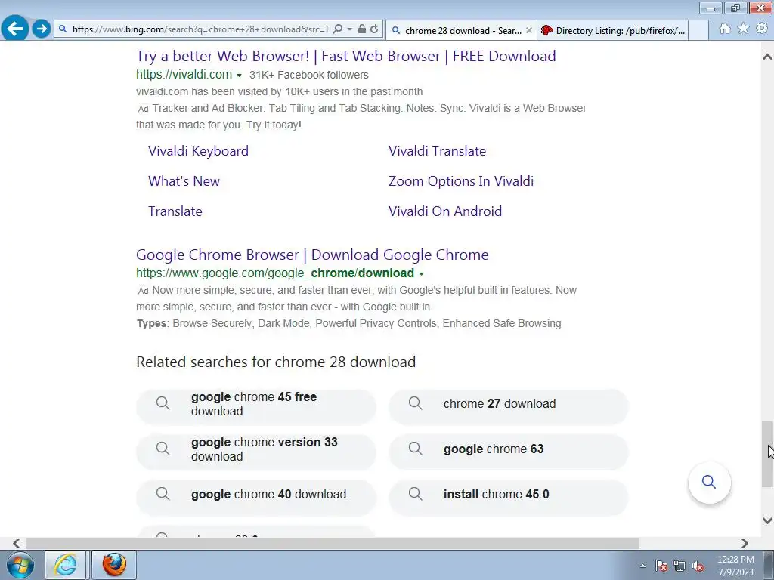Go forward using the browser forward arrow
This screenshot has width=774, height=580.
[42, 29]
